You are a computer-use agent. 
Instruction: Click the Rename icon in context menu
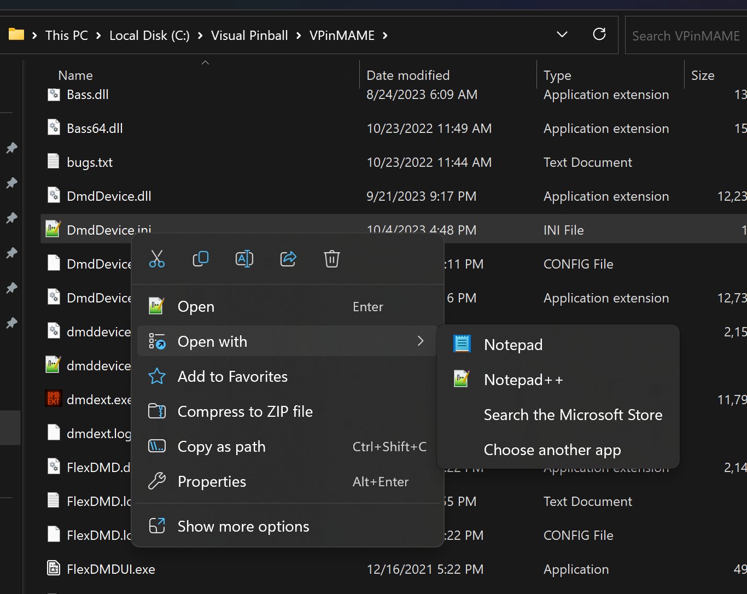(244, 259)
